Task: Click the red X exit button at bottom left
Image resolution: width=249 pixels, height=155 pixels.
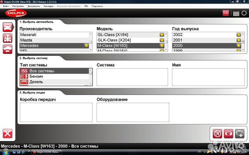Action: pyautogui.click(x=7, y=133)
